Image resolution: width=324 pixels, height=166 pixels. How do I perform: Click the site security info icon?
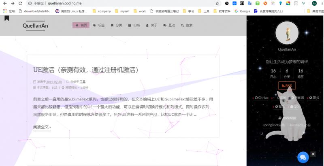click(30, 3)
